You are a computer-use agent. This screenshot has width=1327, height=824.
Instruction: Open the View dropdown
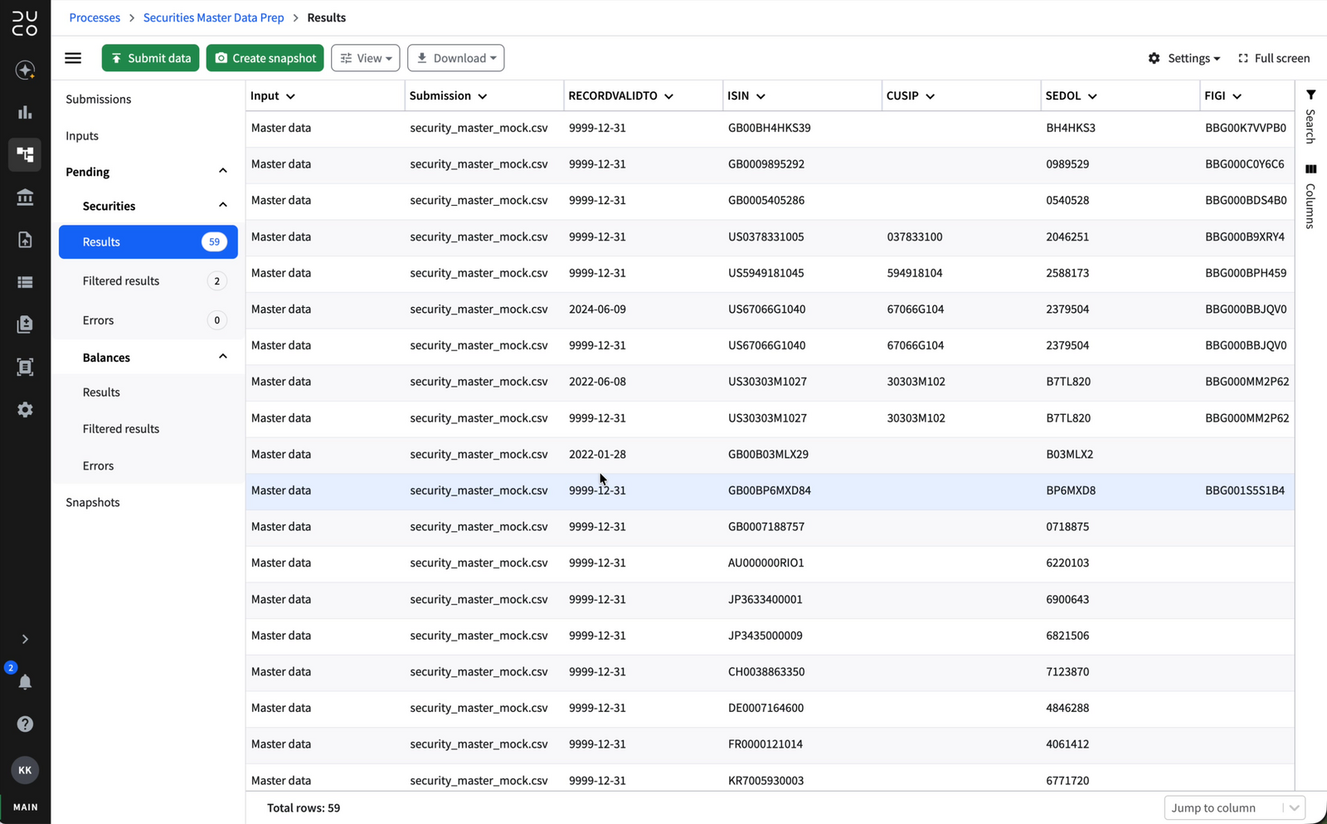tap(366, 58)
